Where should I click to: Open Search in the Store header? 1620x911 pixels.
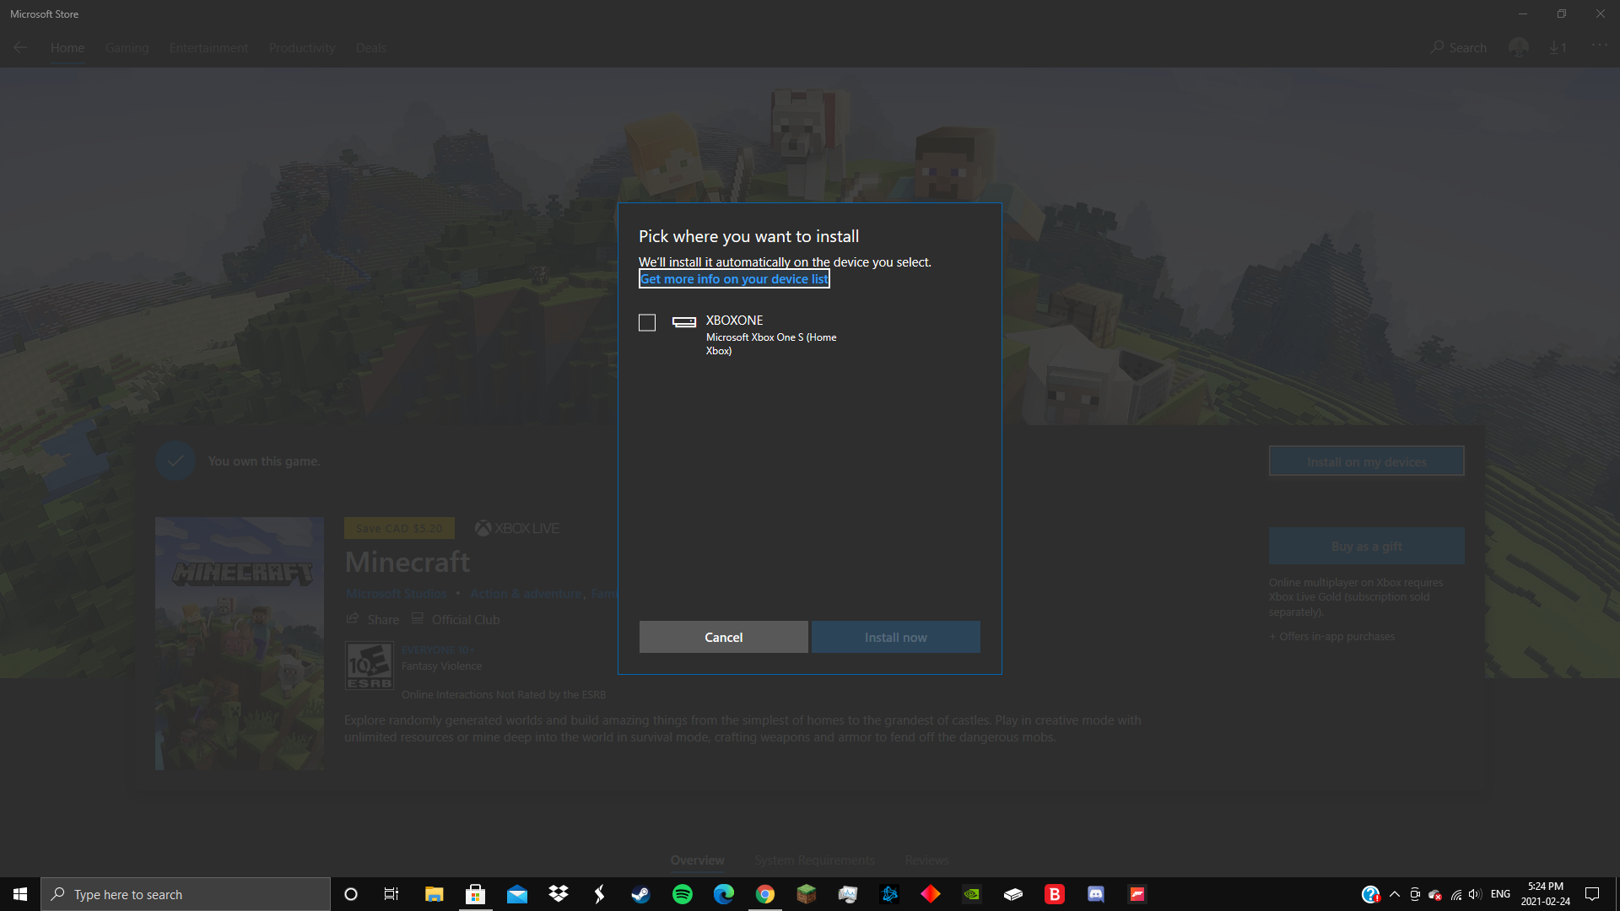point(1459,48)
